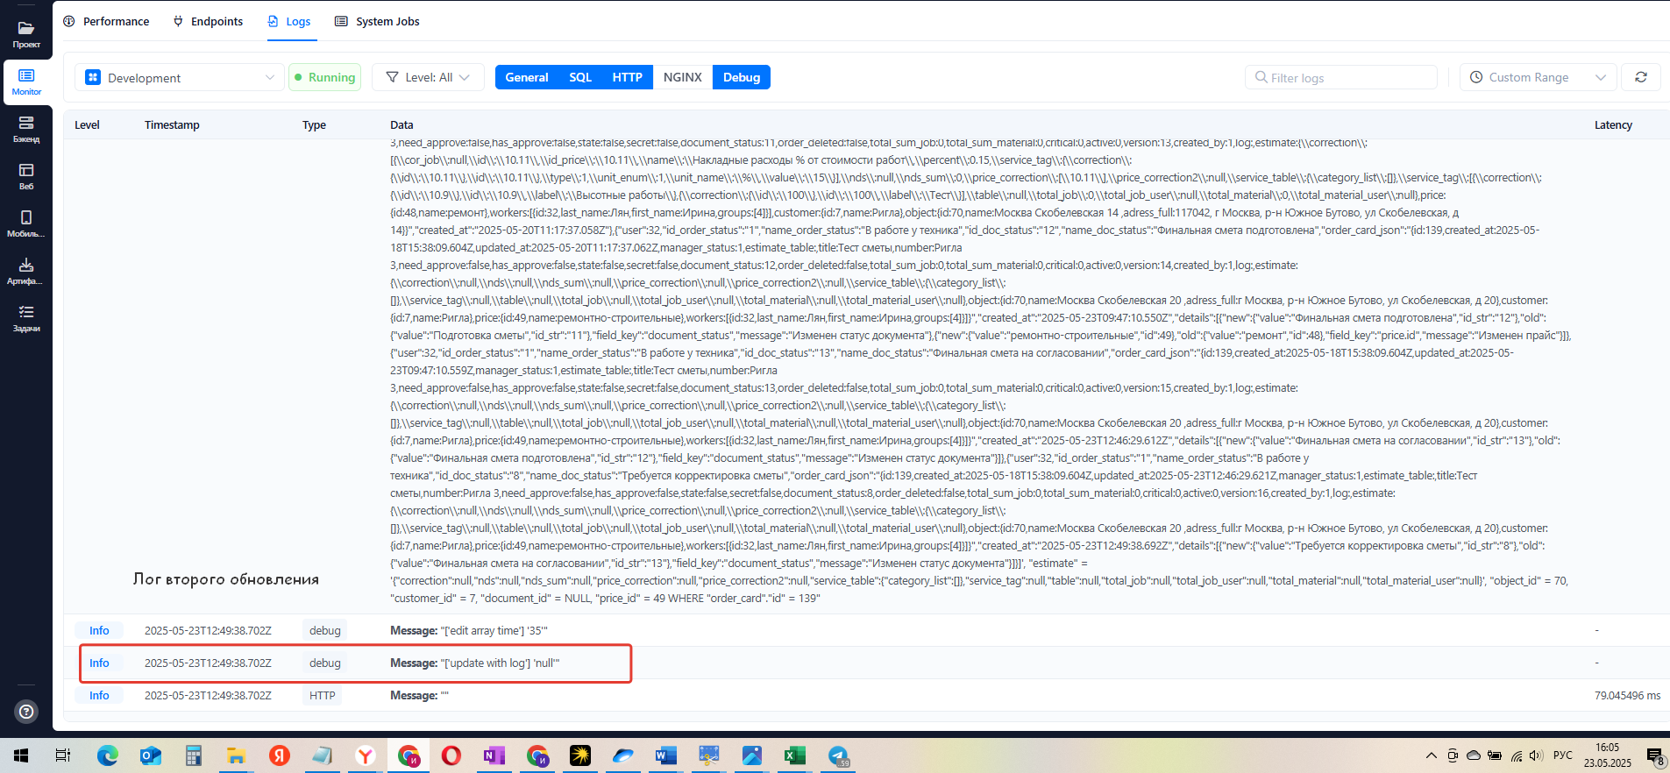Refresh the logs with reload icon
The image size is (1670, 773).
(x=1641, y=77)
